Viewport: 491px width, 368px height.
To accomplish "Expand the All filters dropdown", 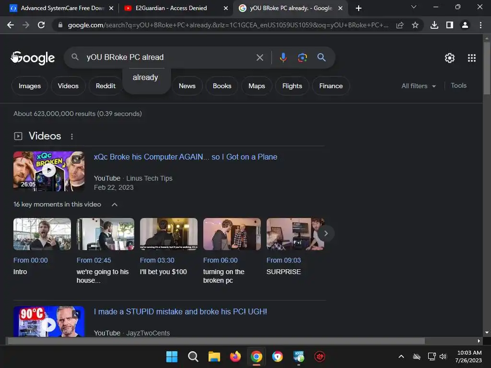I will (419, 86).
